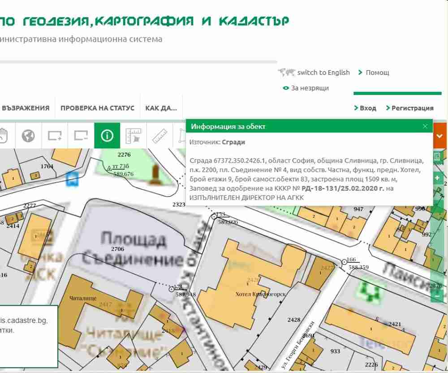Select the coordinate measurement ruler tool
This screenshot has width=448, height=373.
134,135
